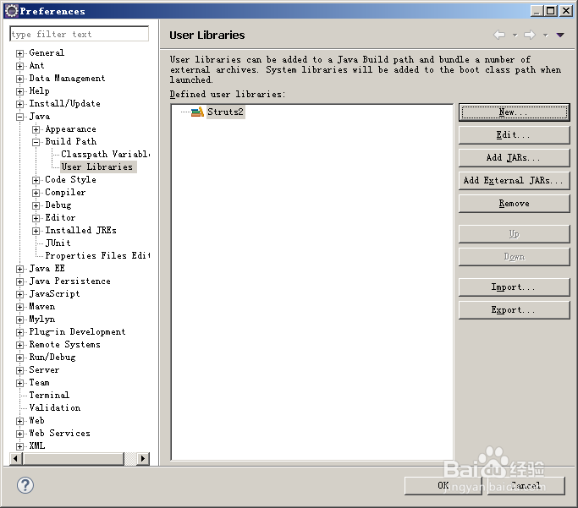Expand the Compiler node
This screenshot has height=508, width=578.
click(36, 194)
